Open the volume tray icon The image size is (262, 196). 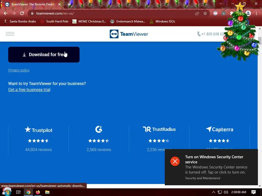[x=226, y=192]
